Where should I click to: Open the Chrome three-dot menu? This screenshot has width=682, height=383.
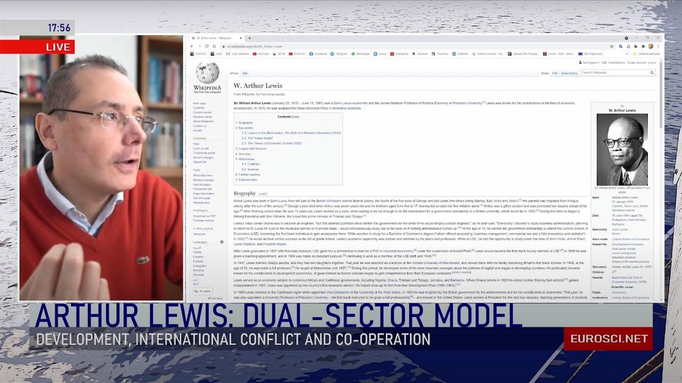point(658,46)
